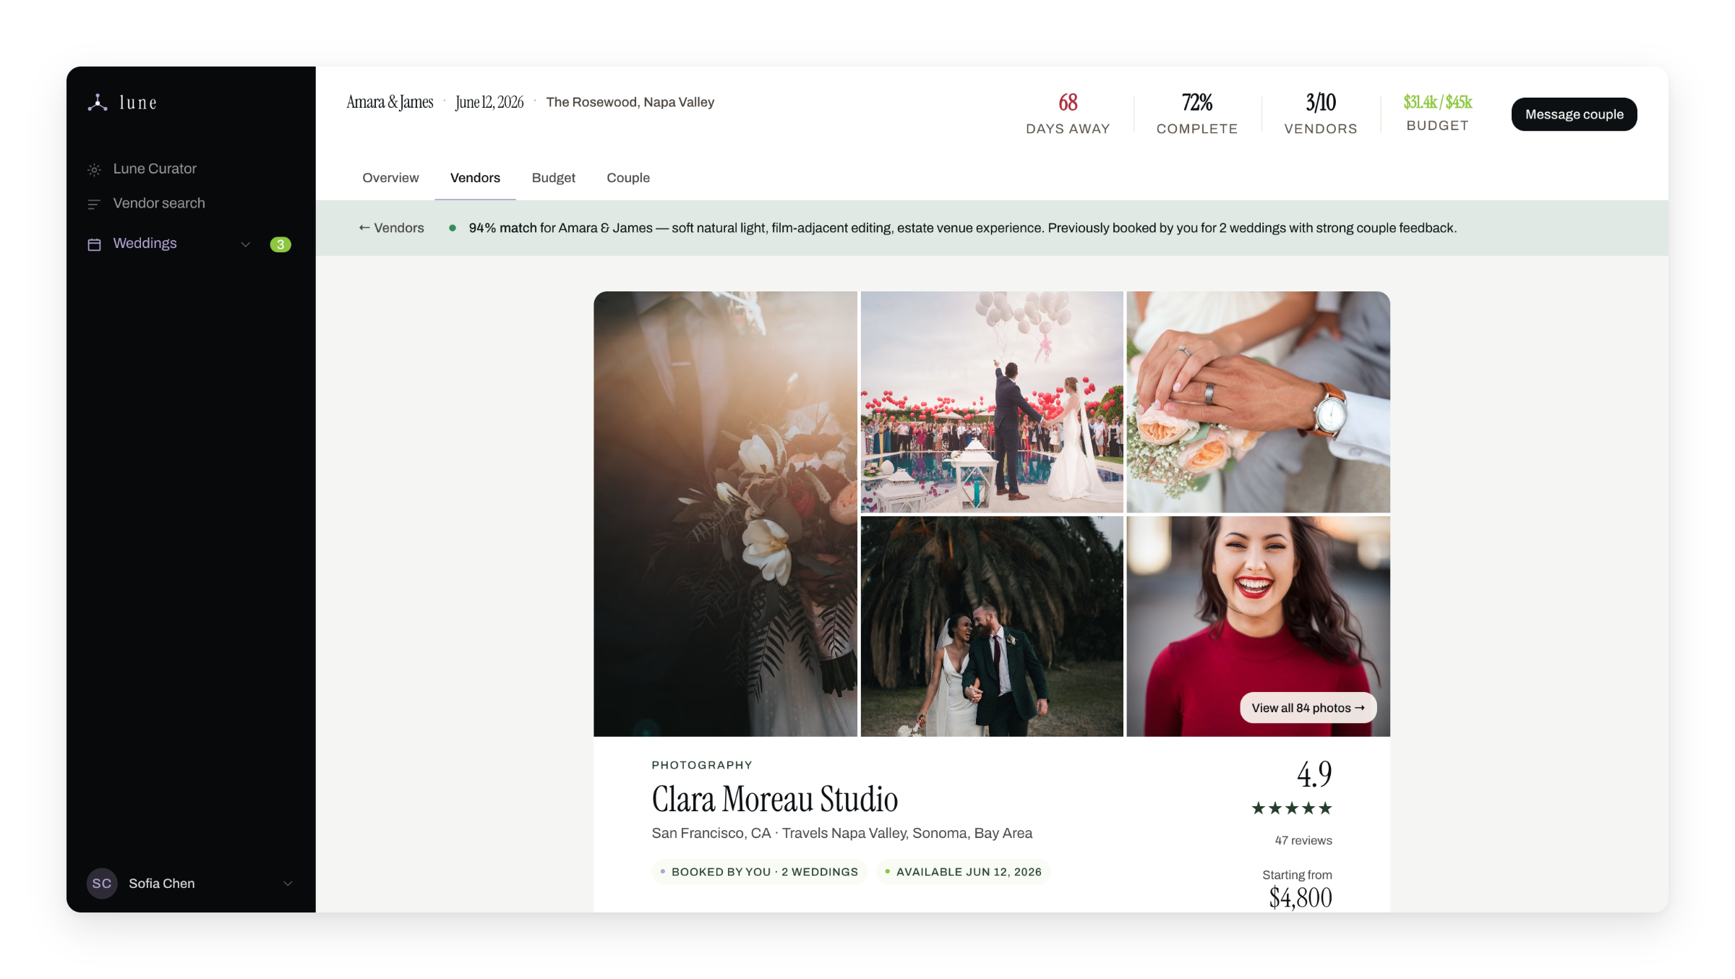
Task: Select the Vendors tab
Action: tap(475, 178)
